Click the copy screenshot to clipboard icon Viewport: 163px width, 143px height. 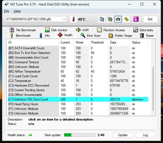coord(110,19)
